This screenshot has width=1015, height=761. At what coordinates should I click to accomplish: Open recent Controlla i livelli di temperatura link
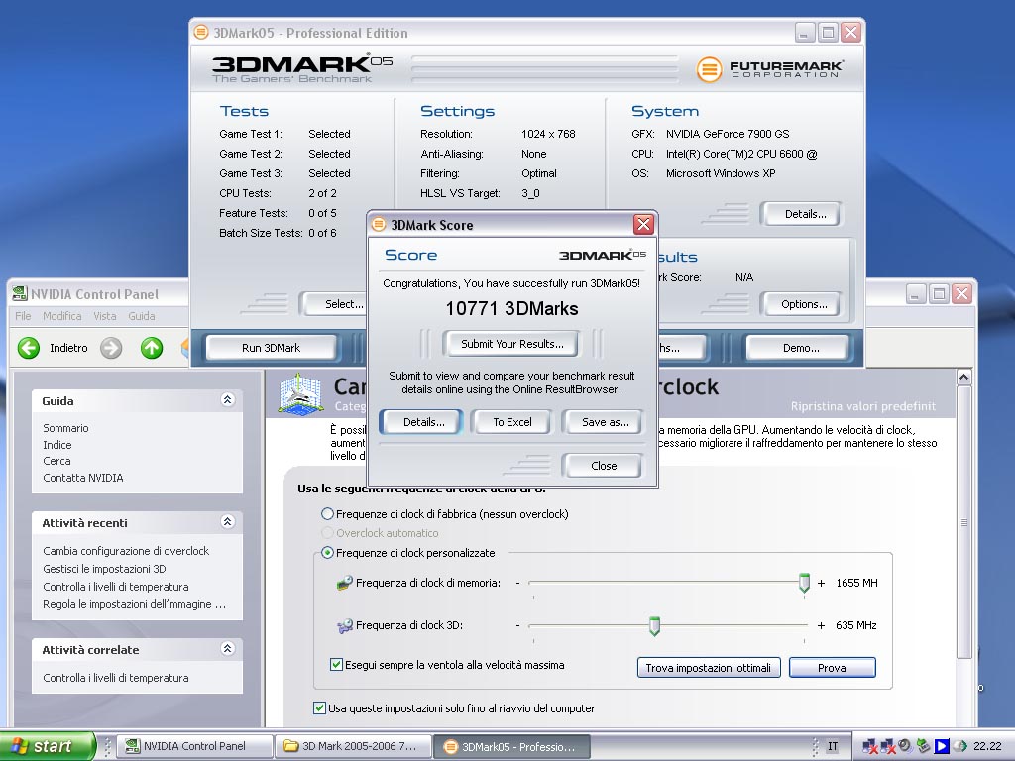point(115,587)
